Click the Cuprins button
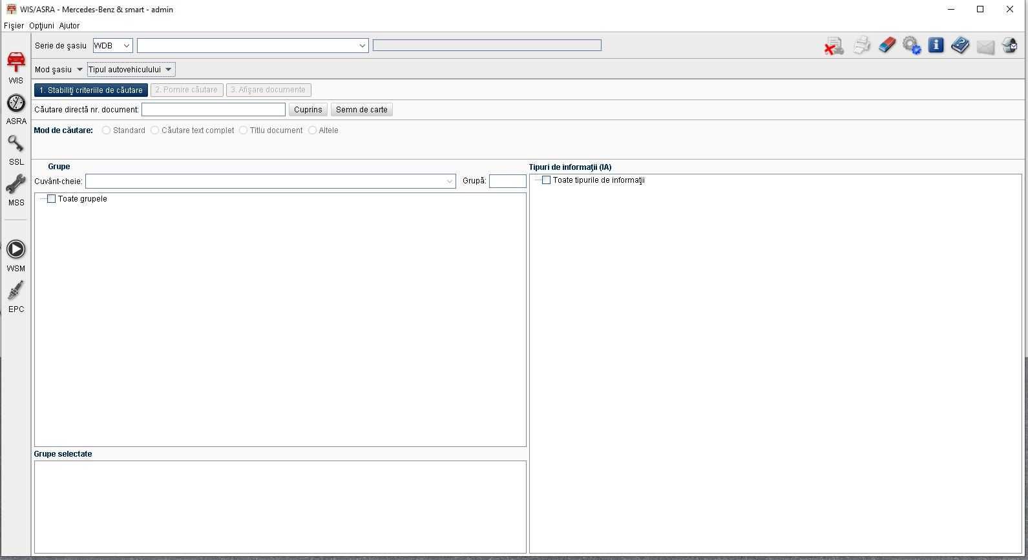Image resolution: width=1028 pixels, height=560 pixels. [x=308, y=110]
